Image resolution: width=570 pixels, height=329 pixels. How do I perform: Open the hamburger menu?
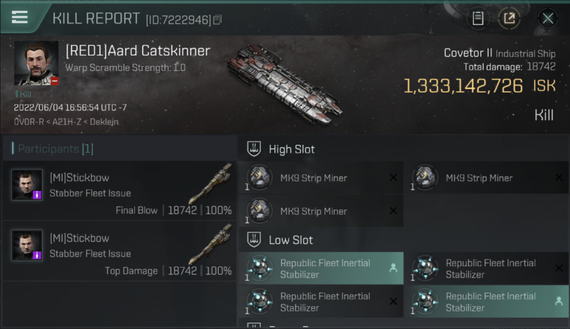tap(20, 17)
